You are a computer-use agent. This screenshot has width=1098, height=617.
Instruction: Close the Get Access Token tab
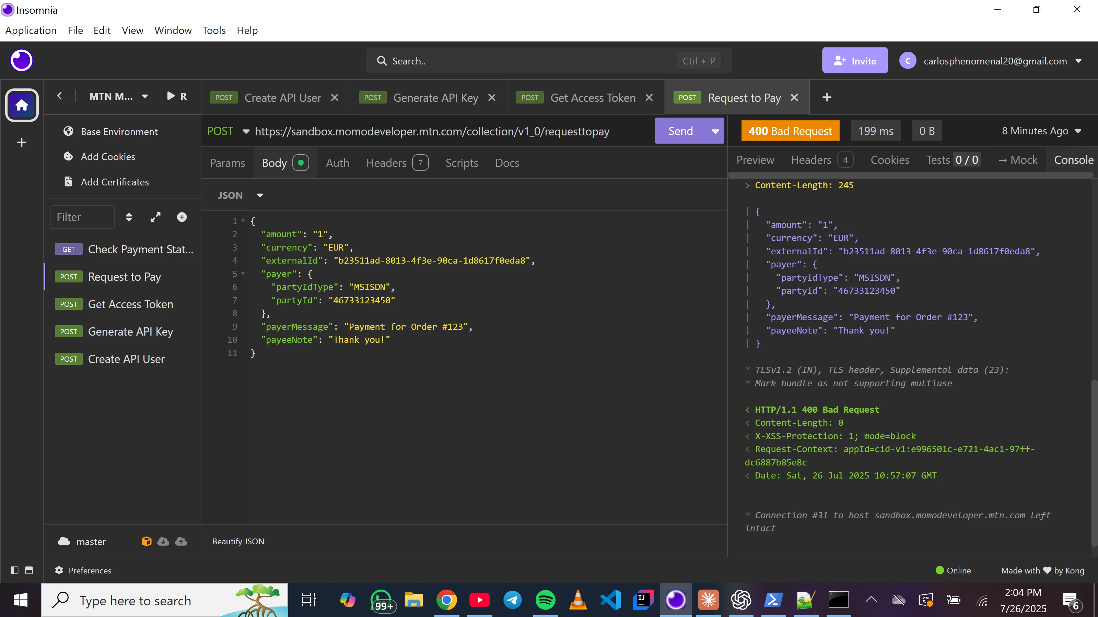tap(649, 97)
